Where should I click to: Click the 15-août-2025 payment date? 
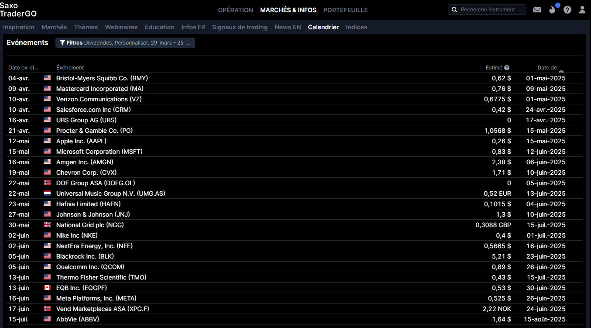(546, 319)
